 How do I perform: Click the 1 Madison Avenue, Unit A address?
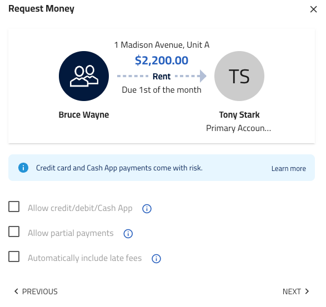tap(162, 45)
